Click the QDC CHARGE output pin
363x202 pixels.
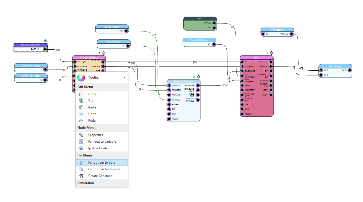click(x=271, y=67)
